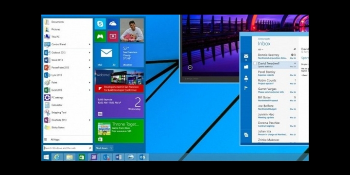Open the Mail tile with envelope
Screen dimensions: 350x175
pyautogui.click(x=106, y=55)
